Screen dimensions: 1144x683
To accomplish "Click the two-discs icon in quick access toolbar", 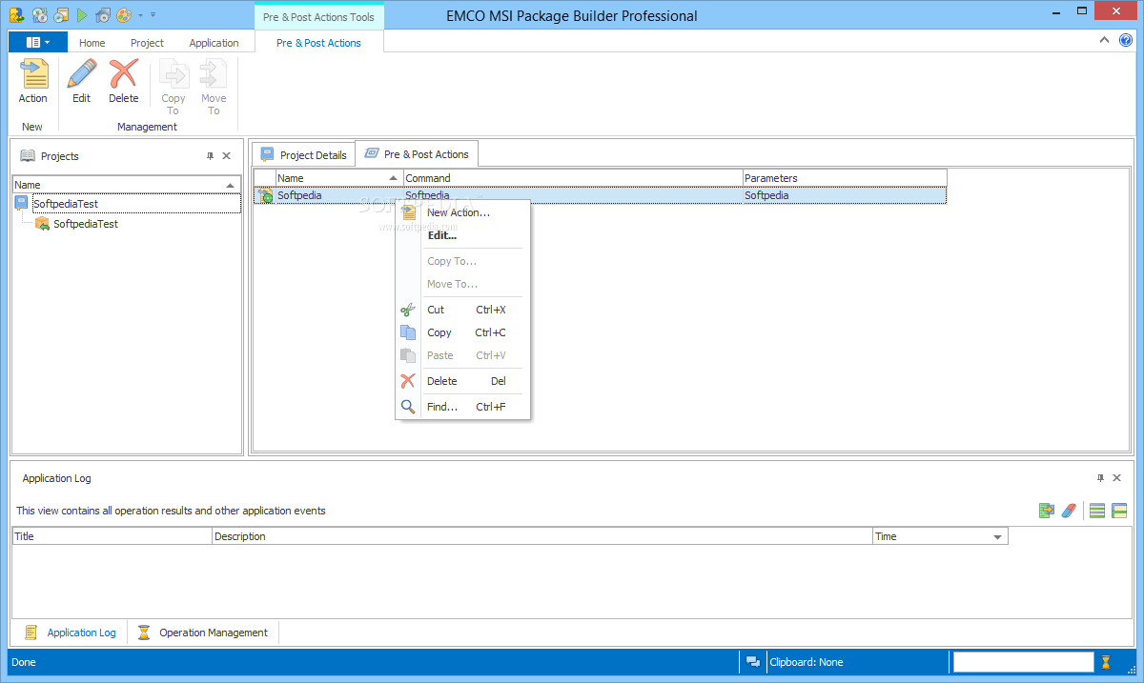I will pyautogui.click(x=40, y=15).
